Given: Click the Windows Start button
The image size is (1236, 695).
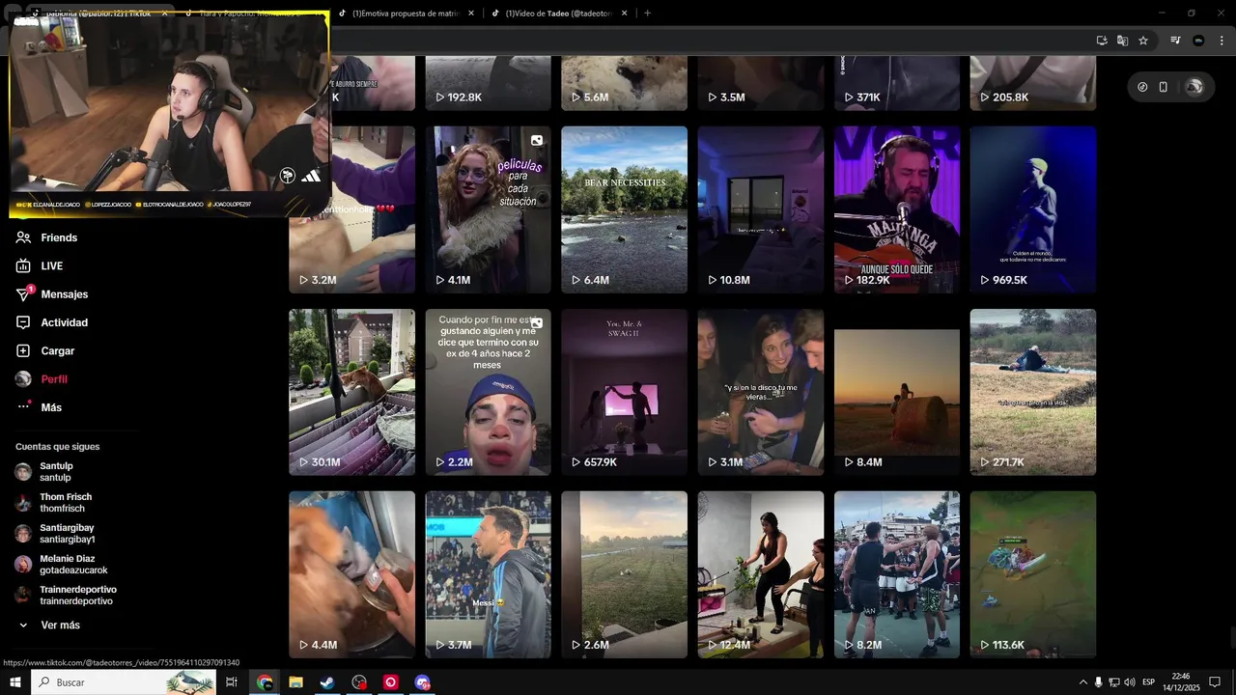Looking at the screenshot, I should coord(15,682).
